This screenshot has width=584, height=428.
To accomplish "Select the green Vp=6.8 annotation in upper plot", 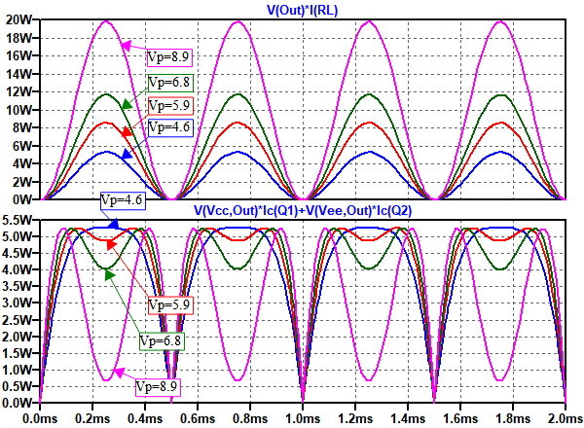I will tap(169, 82).
